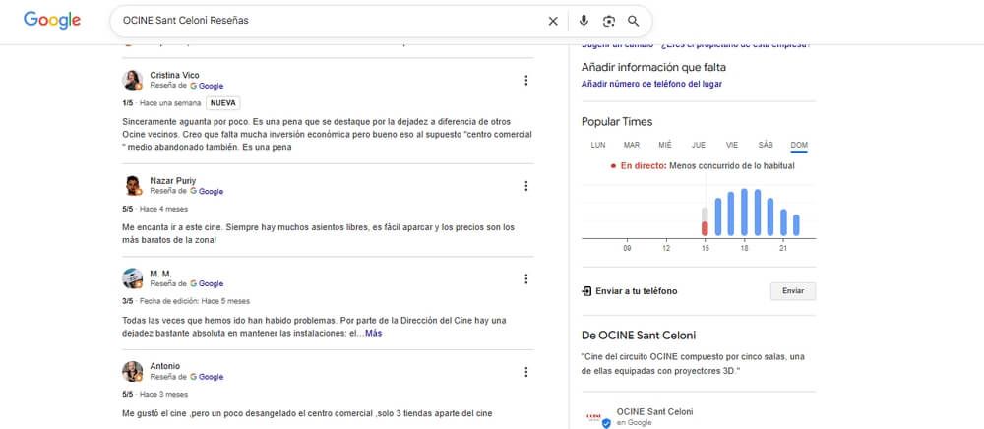This screenshot has height=429, width=984.
Task: Open options menu for M. M.'s review
Action: pos(525,278)
